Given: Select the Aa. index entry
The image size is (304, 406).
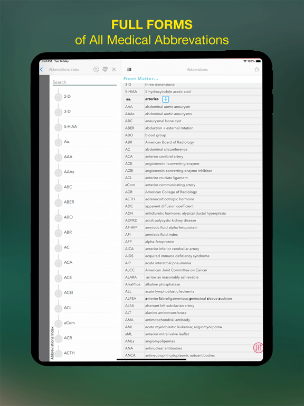Looking at the screenshot, I should click(x=66, y=142).
